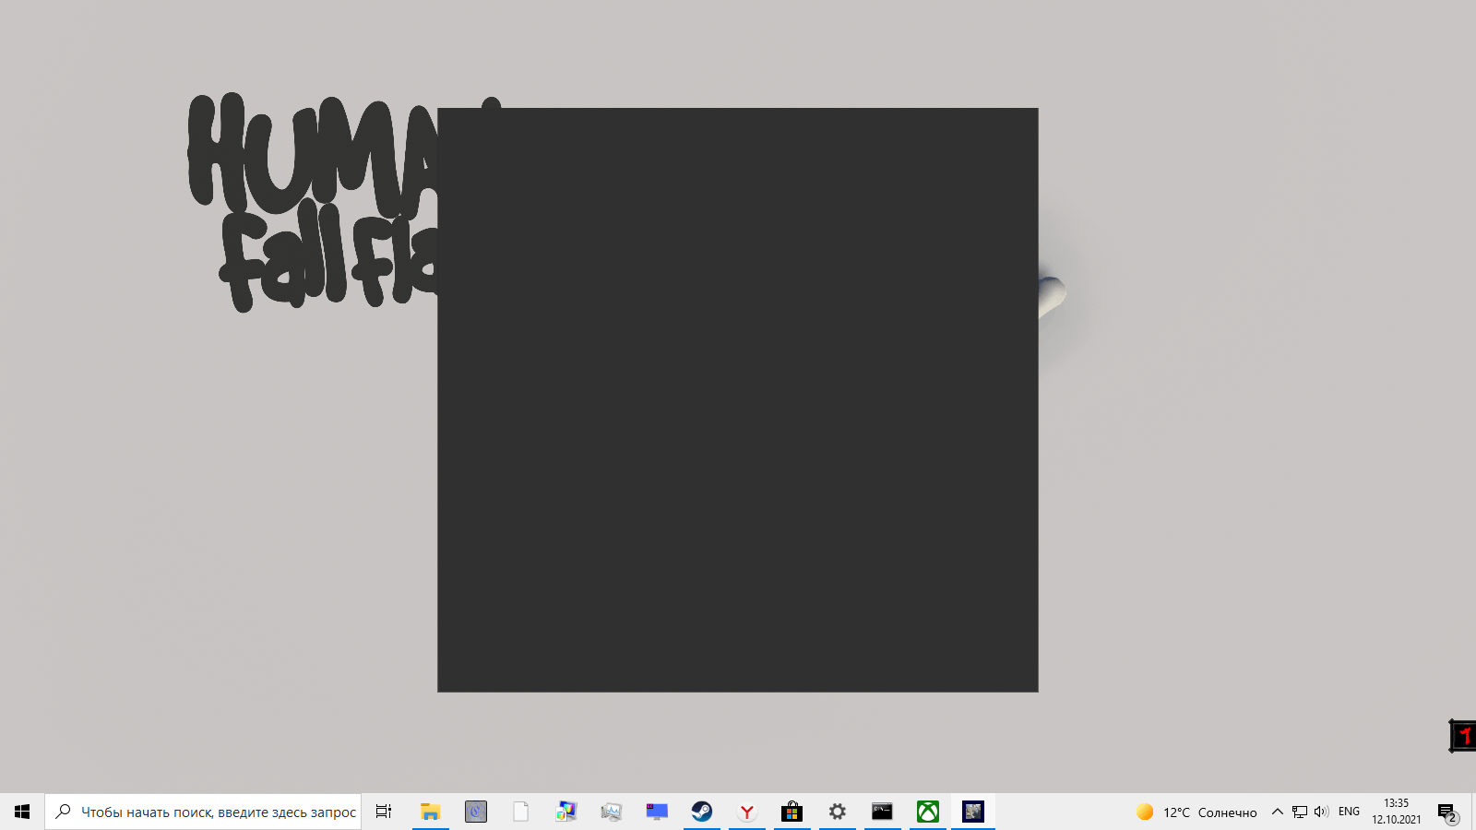
Task: Open File Explorer from the taskbar
Action: tap(430, 812)
